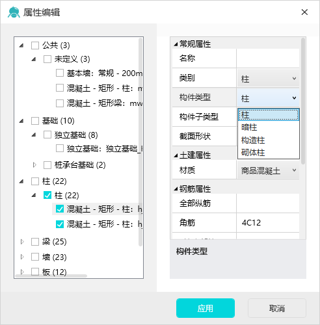Click the 名称 value field

(268, 58)
